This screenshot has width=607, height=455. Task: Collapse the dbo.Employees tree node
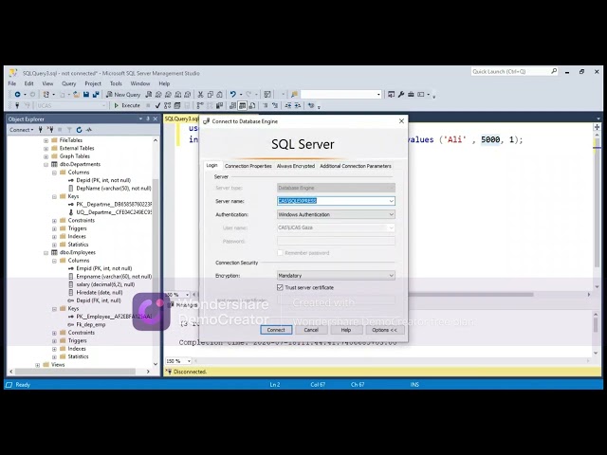46,253
